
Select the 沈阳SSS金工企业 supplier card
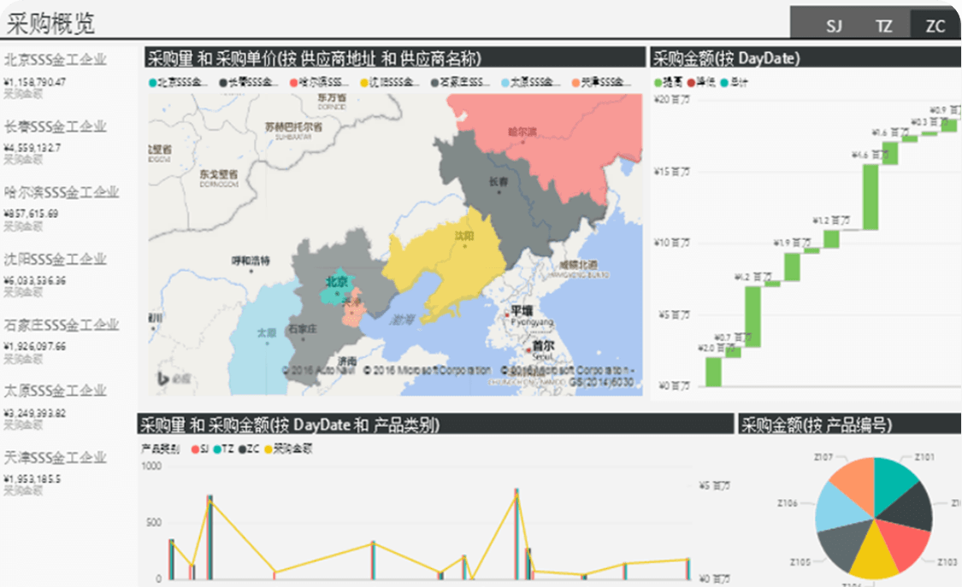coord(56,275)
